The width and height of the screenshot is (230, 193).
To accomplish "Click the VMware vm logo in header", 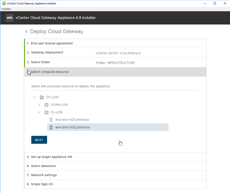I will pyautogui.click(x=9, y=18).
